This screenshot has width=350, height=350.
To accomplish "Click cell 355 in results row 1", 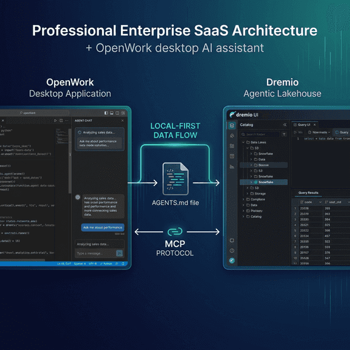I will (336, 208).
